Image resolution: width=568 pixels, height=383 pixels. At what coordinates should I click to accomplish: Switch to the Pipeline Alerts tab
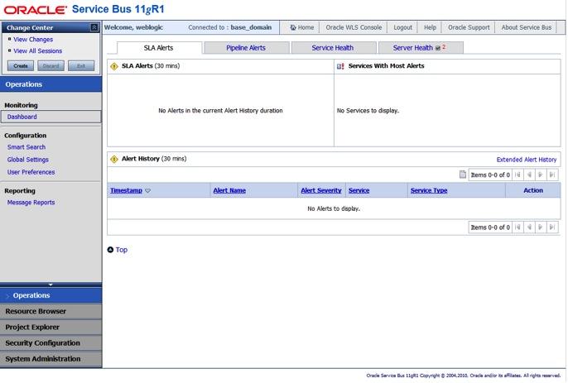(x=246, y=48)
